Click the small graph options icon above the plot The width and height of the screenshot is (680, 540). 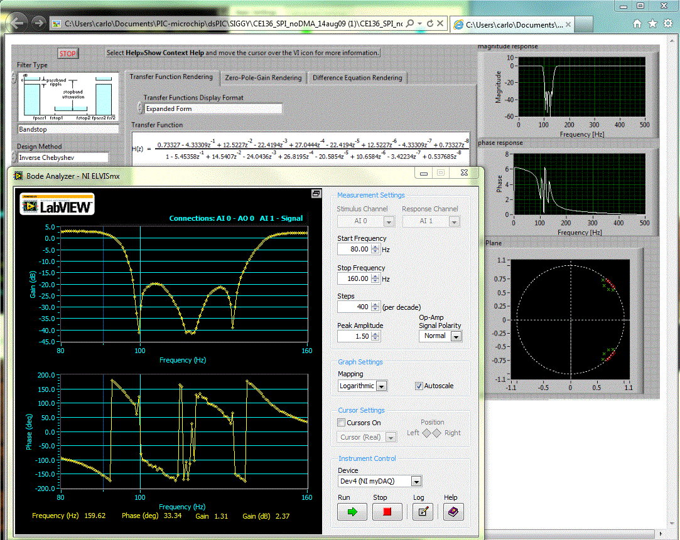click(315, 194)
